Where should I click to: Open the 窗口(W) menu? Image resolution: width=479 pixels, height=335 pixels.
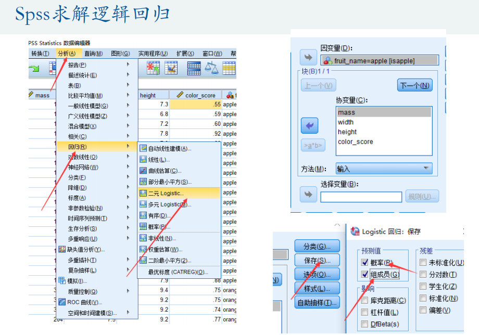tap(212, 54)
